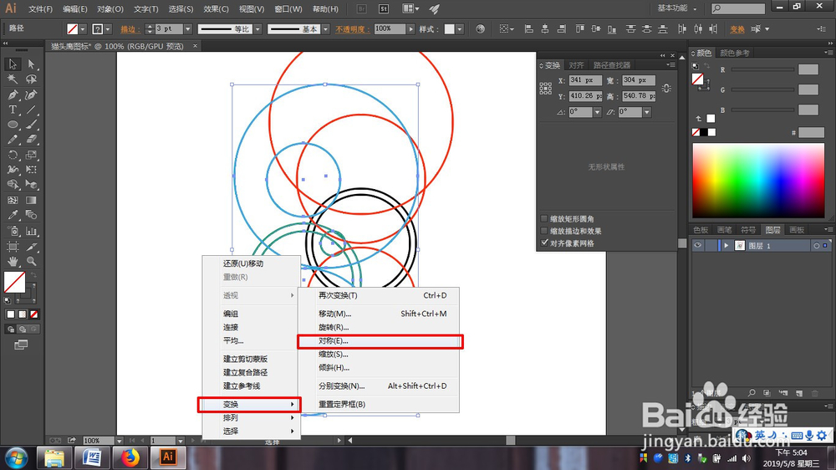Image resolution: width=836 pixels, height=470 pixels.
Task: Open Word from the taskbar
Action: tap(92, 457)
